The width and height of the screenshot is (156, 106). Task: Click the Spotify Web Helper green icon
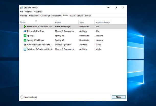click(x=25, y=40)
